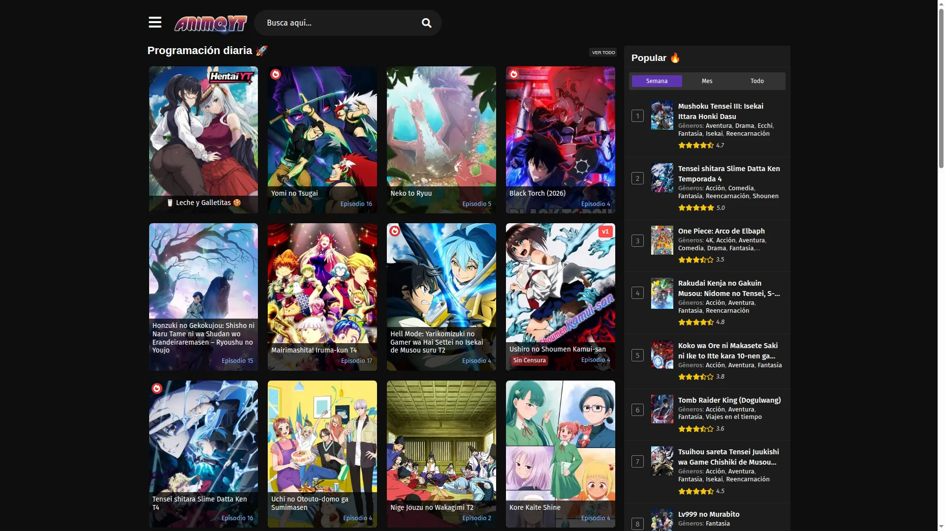
Task: Open Uchi no Otouto-domo ga Sumimasen card
Action: pyautogui.click(x=322, y=454)
